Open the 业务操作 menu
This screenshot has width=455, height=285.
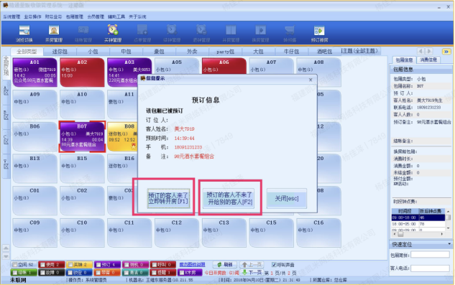pos(32,17)
